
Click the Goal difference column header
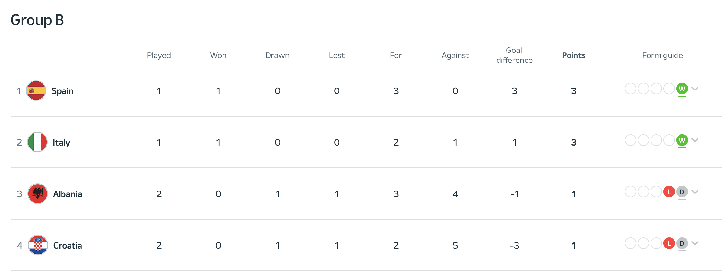click(514, 55)
